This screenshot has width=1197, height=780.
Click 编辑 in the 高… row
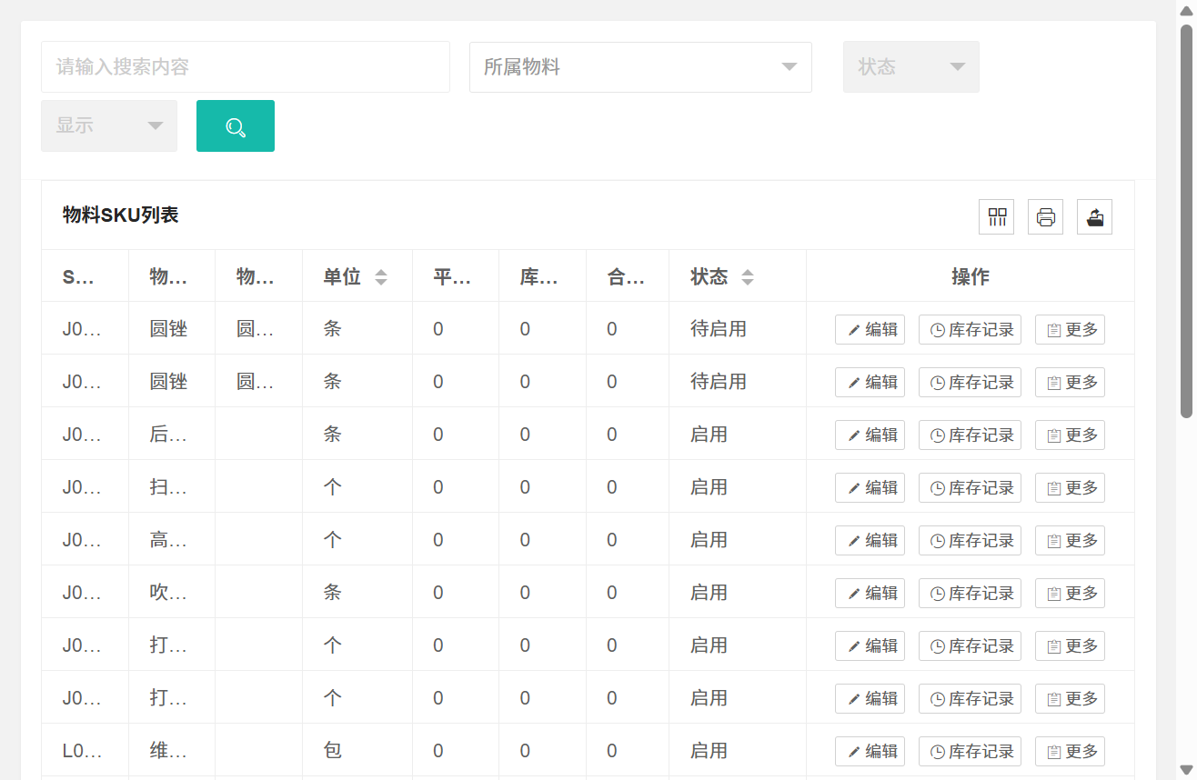[870, 540]
